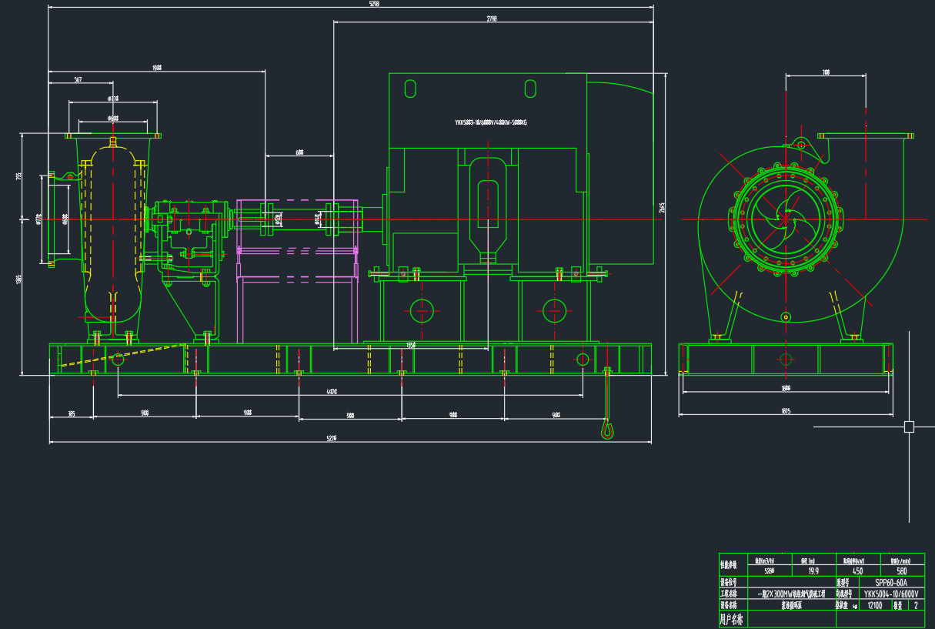The image size is (935, 629).
Task: Select the lifting hook symbol below the base frame
Action: (x=608, y=428)
